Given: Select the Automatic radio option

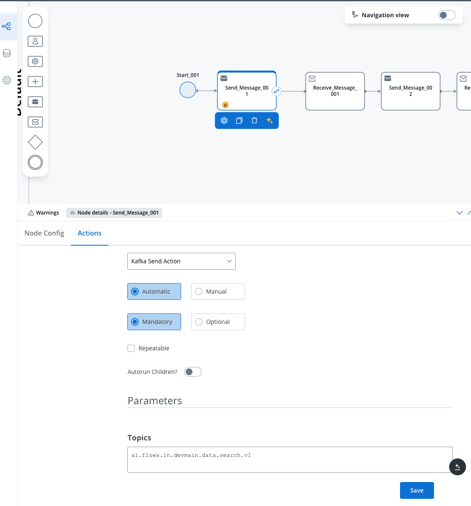Looking at the screenshot, I should point(154,291).
